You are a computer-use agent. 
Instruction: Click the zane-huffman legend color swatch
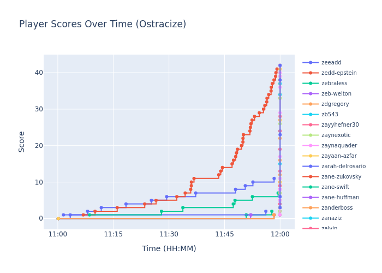pyautogui.click(x=311, y=198)
